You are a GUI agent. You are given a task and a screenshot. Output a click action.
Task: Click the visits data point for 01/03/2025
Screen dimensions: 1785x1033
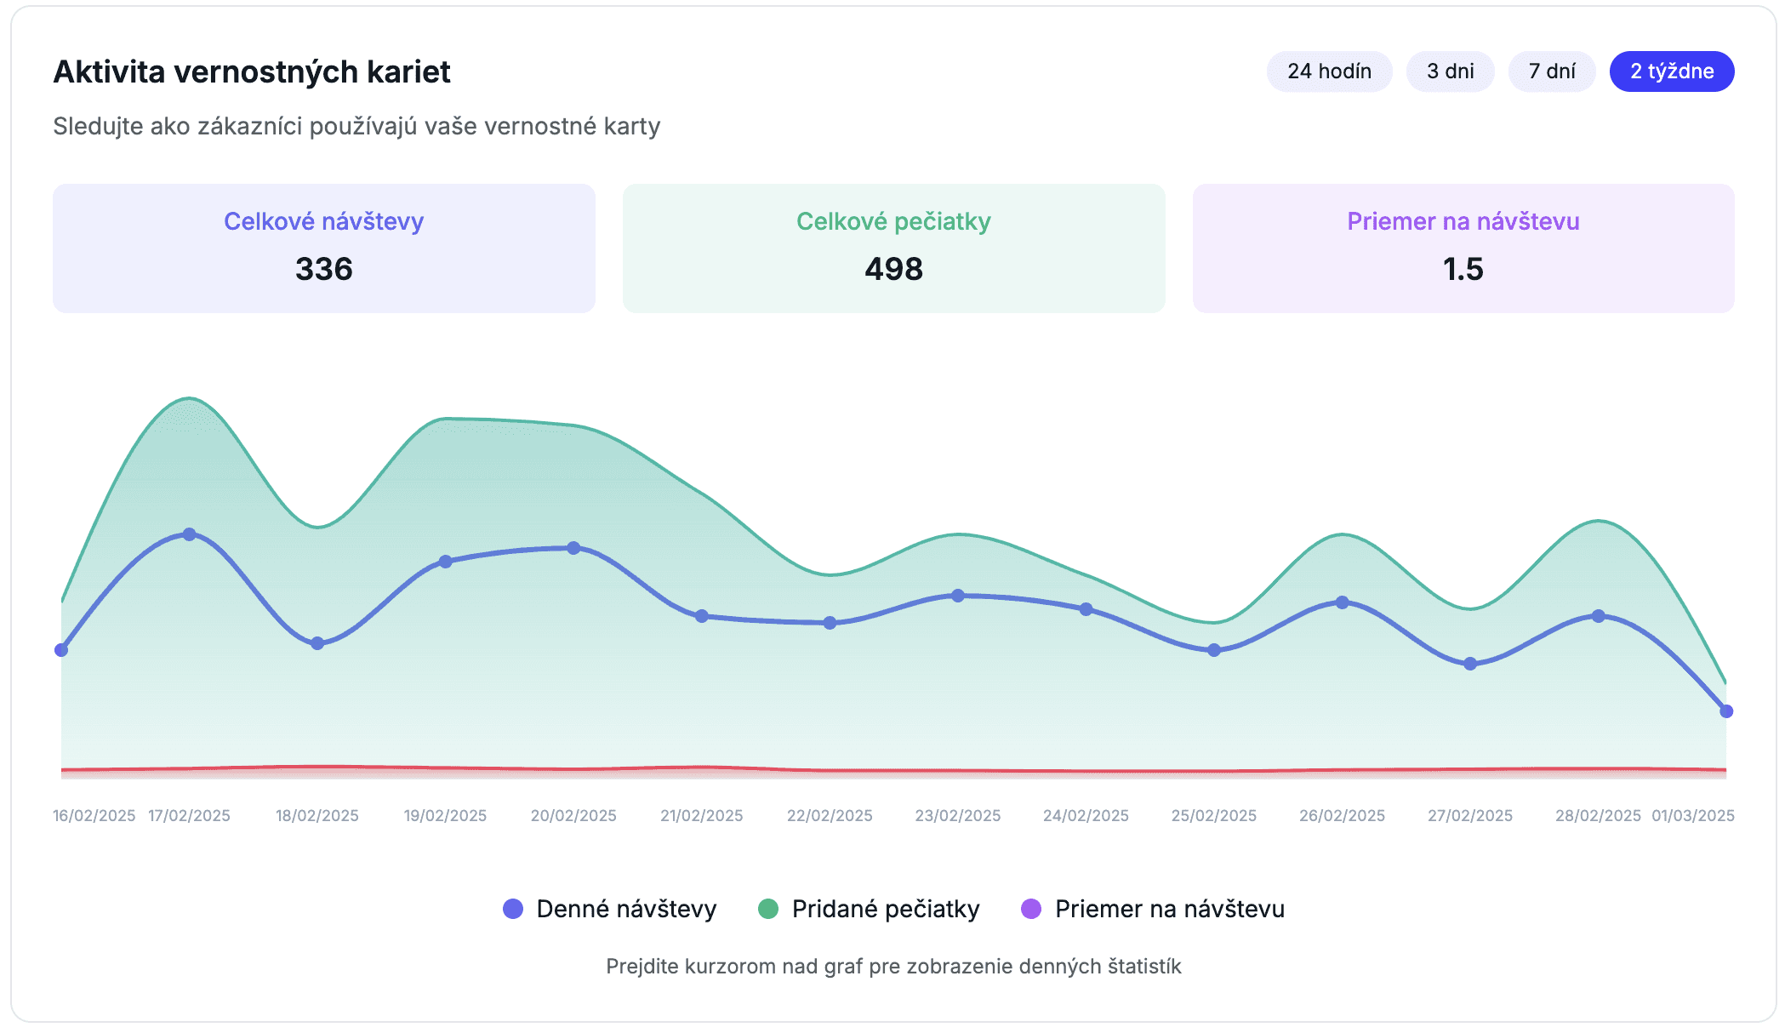point(1726,711)
